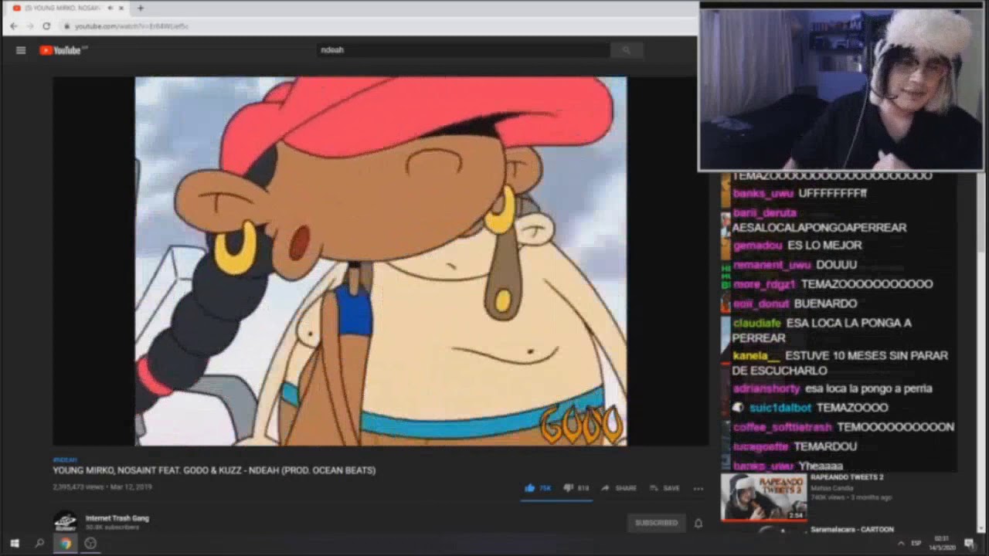Click the page scrollbar down arrow
This screenshot has width=989, height=556.
tap(983, 527)
